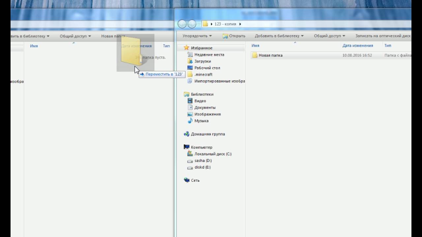The height and width of the screenshot is (237, 422).
Task: Open the Изображения library
Action: point(208,114)
